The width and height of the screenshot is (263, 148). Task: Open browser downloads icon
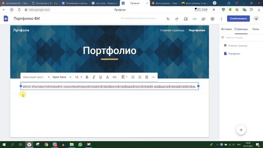click(259, 10)
